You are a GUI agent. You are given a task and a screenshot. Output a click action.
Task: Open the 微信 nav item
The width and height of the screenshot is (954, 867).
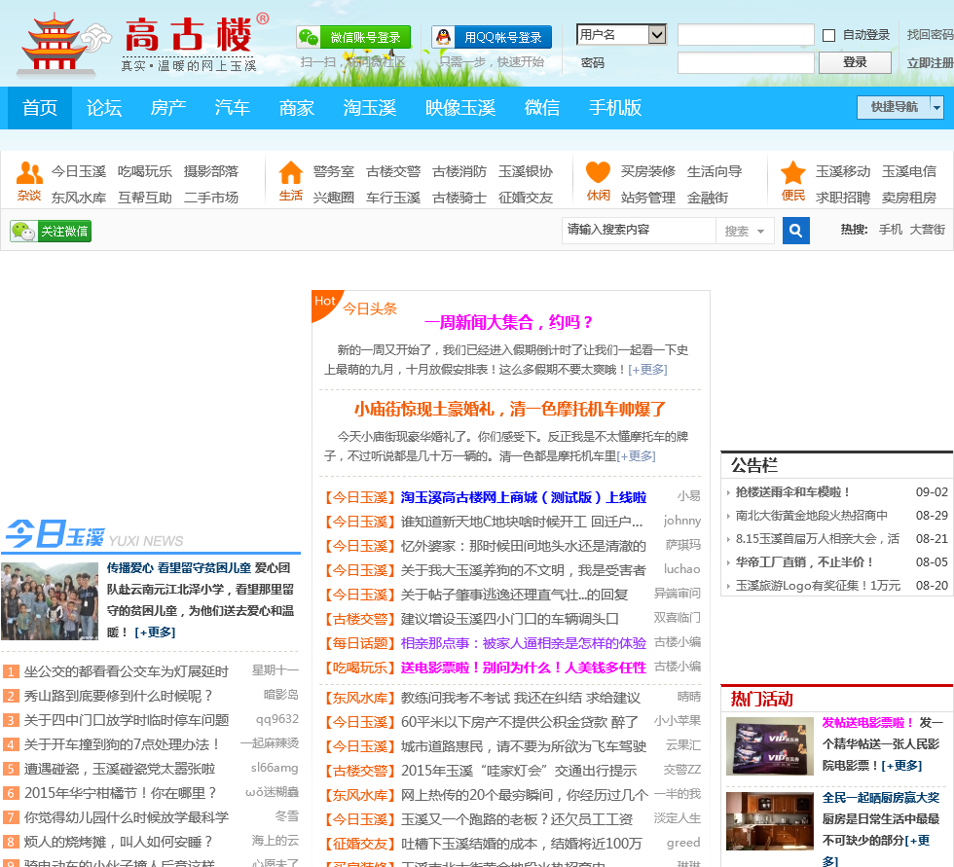click(x=542, y=108)
